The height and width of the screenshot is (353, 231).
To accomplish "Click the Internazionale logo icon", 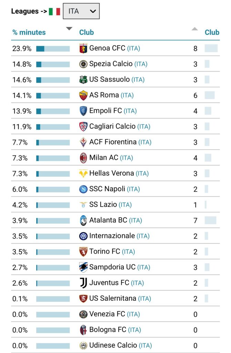I will pyautogui.click(x=83, y=236).
